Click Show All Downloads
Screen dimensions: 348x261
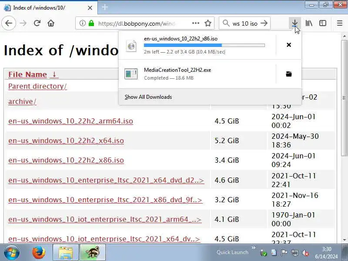point(148,97)
